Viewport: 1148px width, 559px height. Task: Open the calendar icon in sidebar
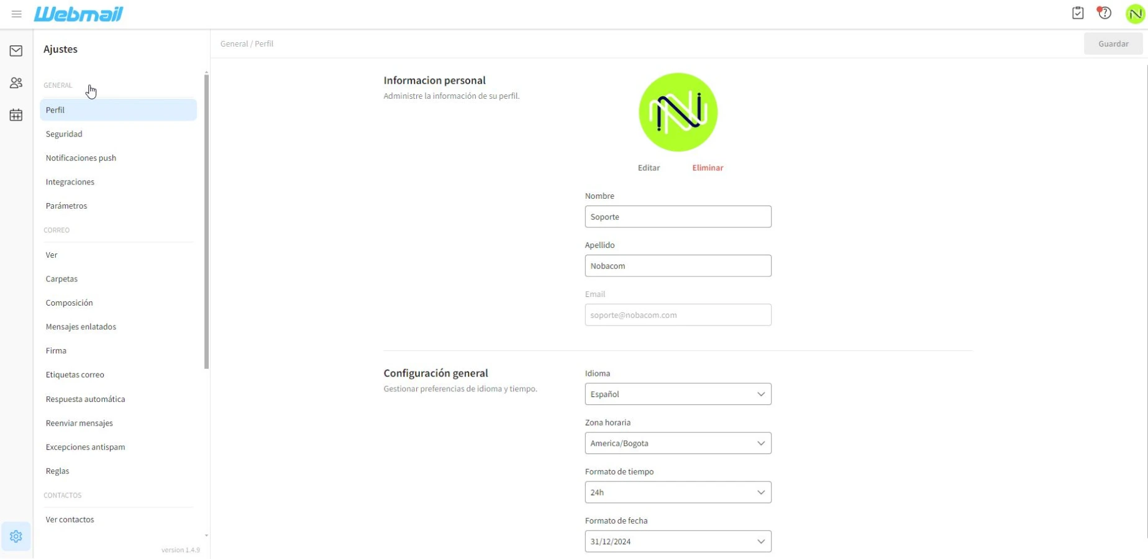(x=16, y=115)
